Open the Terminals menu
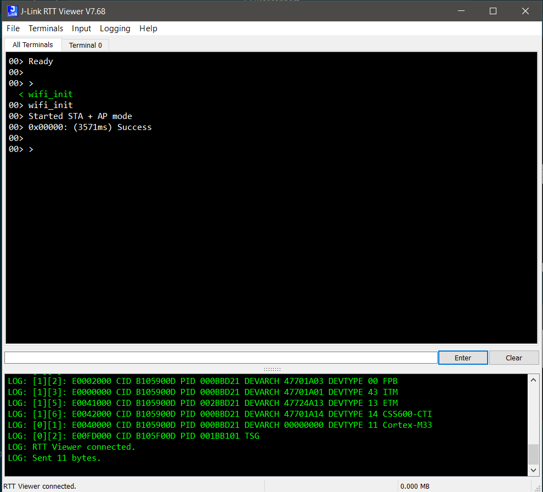 tap(46, 29)
